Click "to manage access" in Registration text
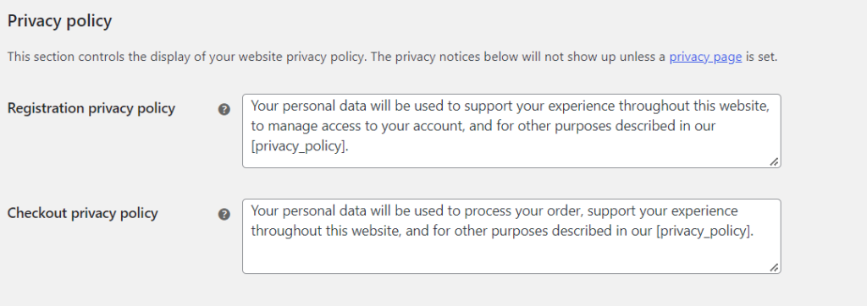The image size is (867, 306). (x=303, y=126)
